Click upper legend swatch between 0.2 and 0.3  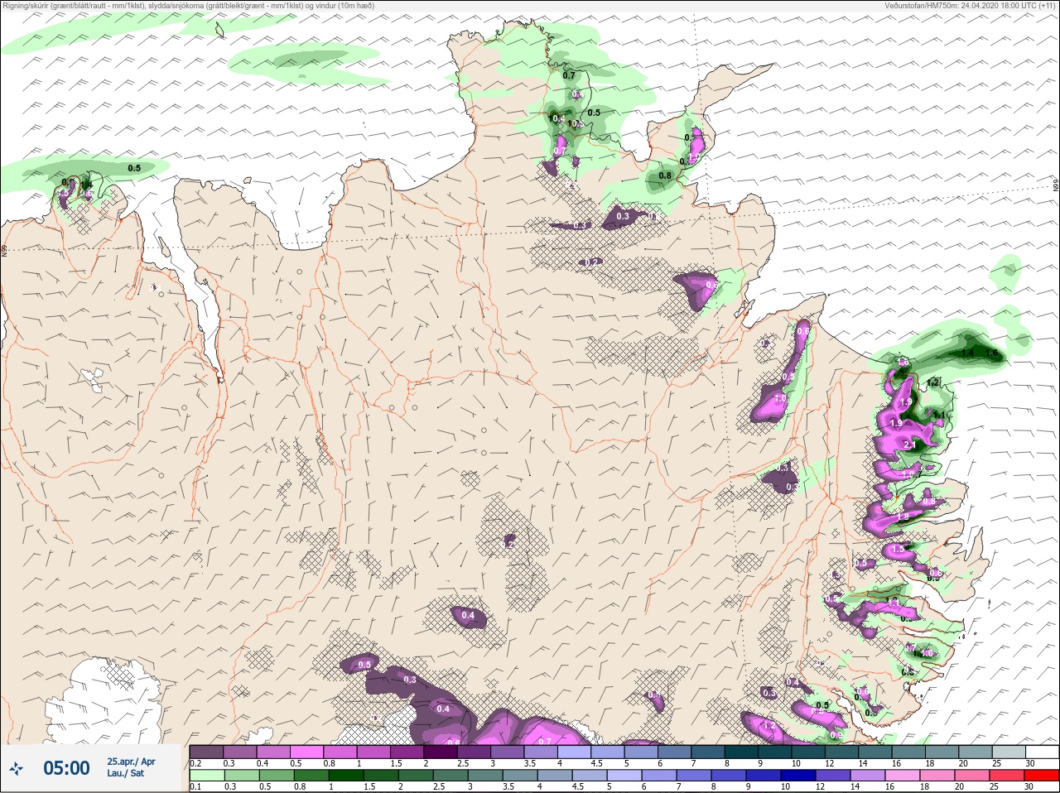point(207,752)
